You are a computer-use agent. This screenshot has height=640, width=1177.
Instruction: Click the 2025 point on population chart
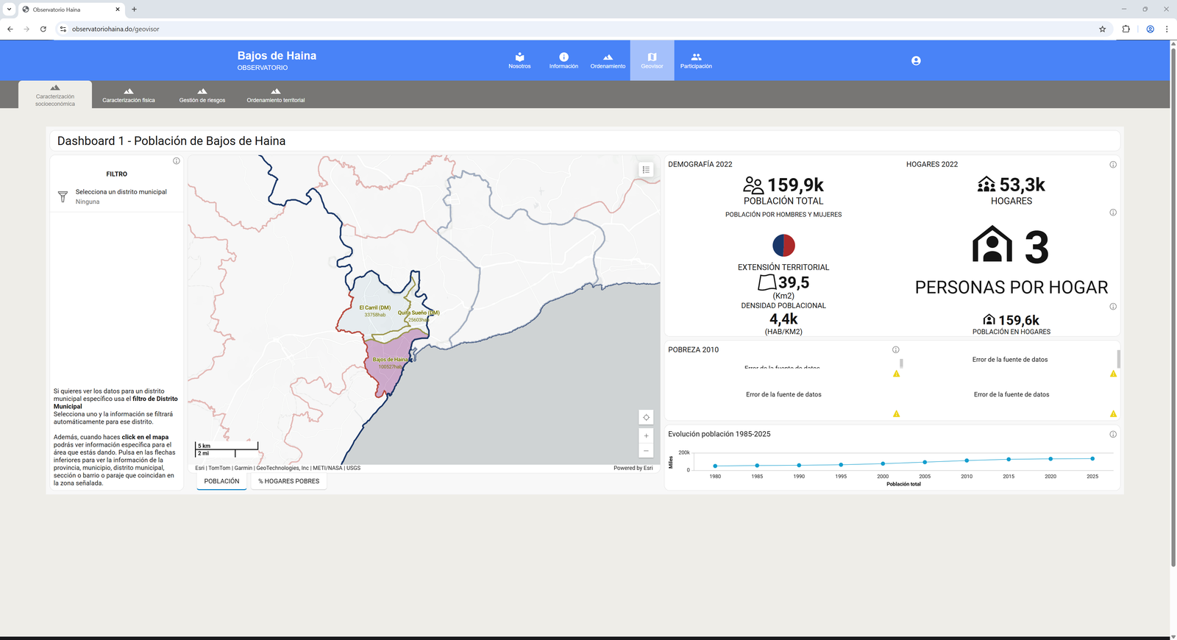(1092, 458)
